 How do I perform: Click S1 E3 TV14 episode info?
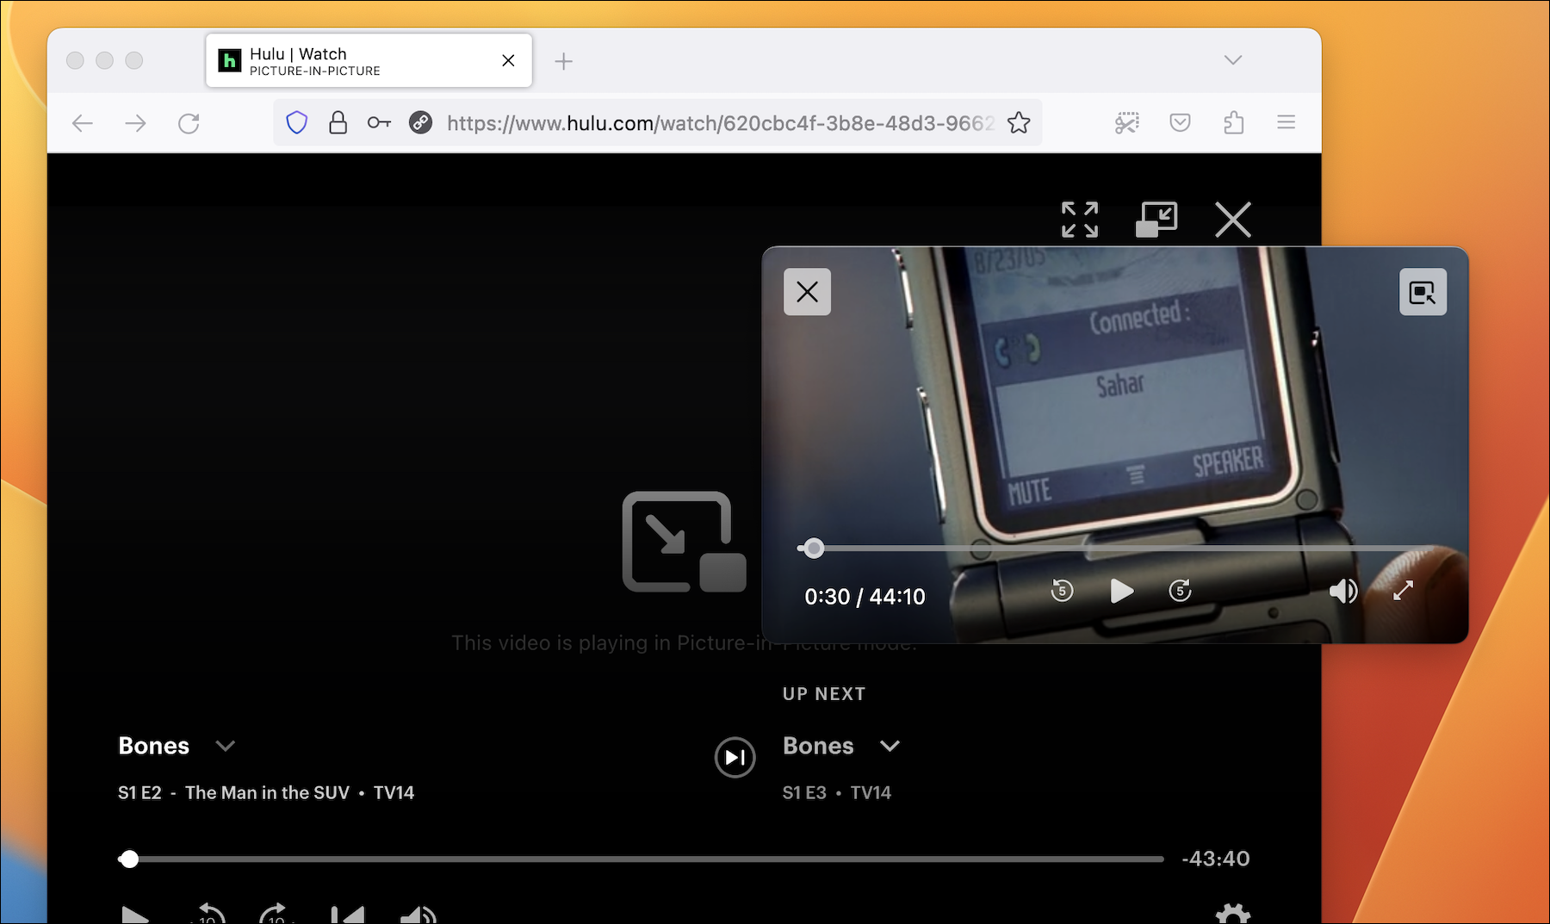click(x=837, y=793)
